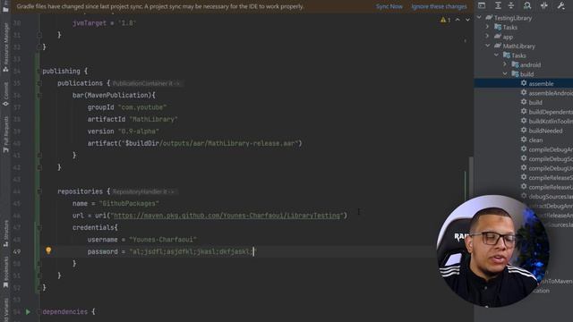Click the version string 0.9-alpha
Image resolution: width=573 pixels, height=322 pixels.
tap(139, 131)
